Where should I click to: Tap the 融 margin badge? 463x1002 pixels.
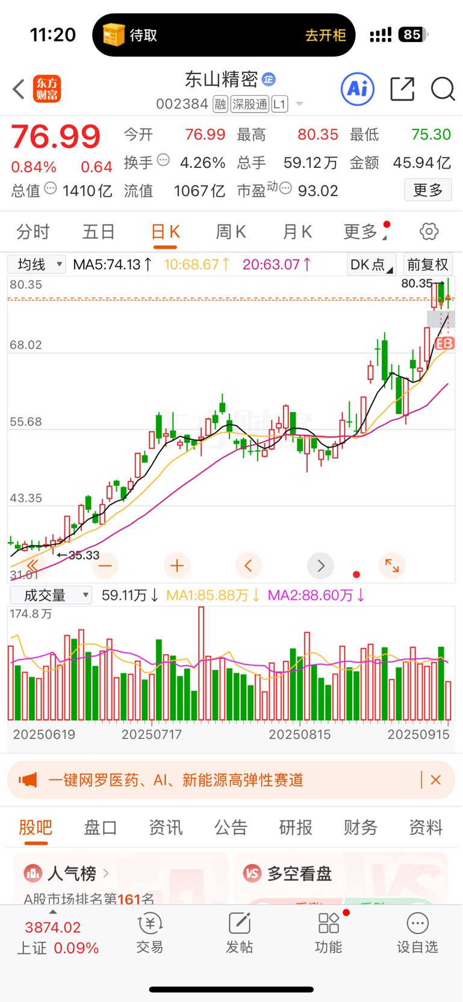coord(220,104)
